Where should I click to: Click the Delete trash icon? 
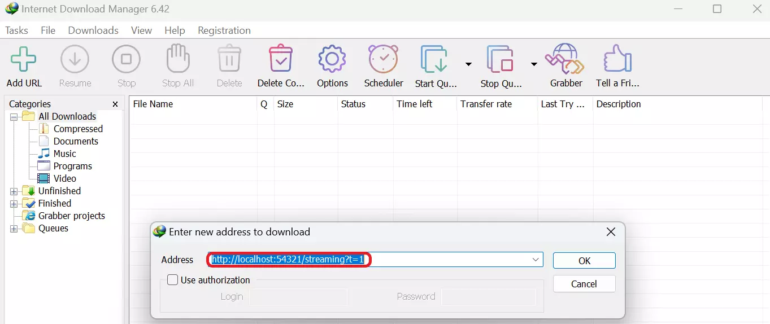[229, 59]
